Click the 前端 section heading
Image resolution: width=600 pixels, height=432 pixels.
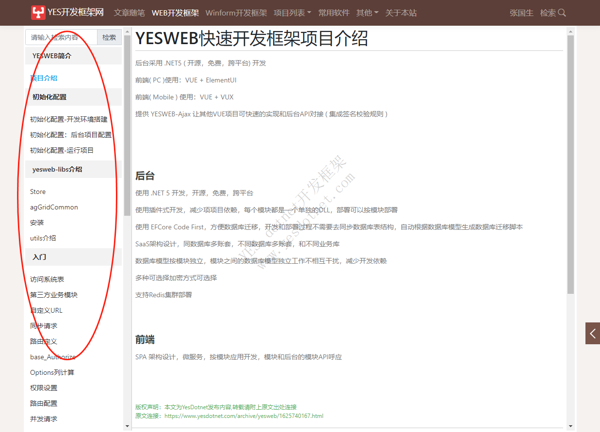point(145,340)
